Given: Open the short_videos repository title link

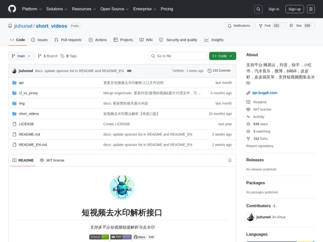Looking at the screenshot, I should (52, 26).
